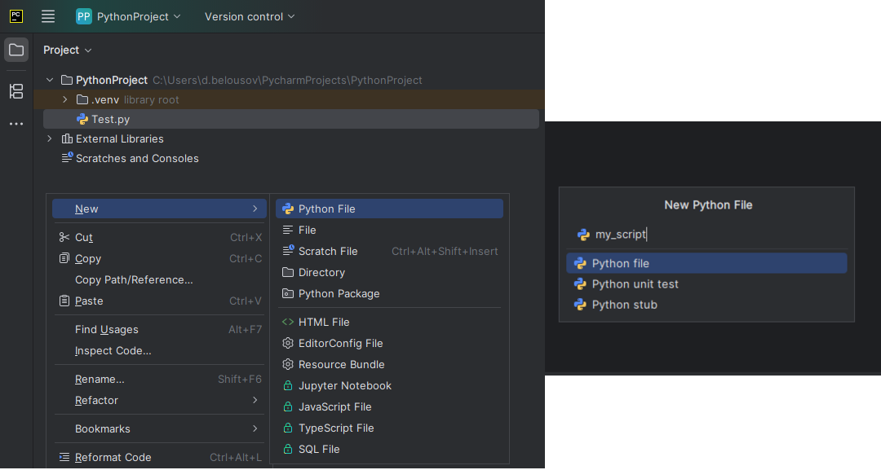Select Rename... in the context menu
Viewport: 881px width, 470px height.
tap(100, 379)
